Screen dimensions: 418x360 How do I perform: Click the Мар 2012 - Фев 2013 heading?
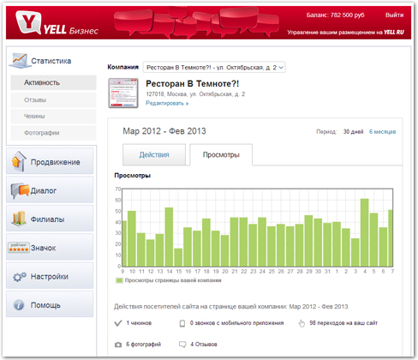tap(164, 131)
